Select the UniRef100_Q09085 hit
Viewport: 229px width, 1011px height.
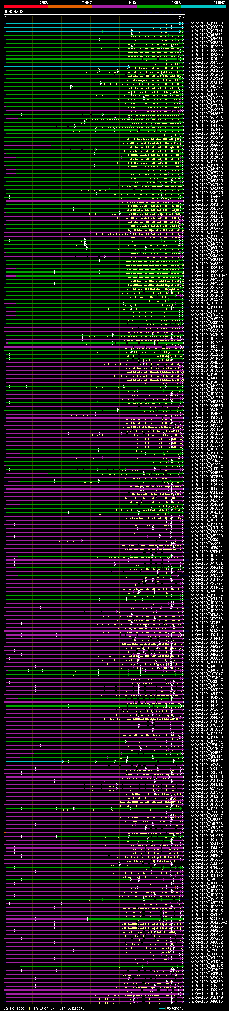pyautogui.click(x=205, y=110)
